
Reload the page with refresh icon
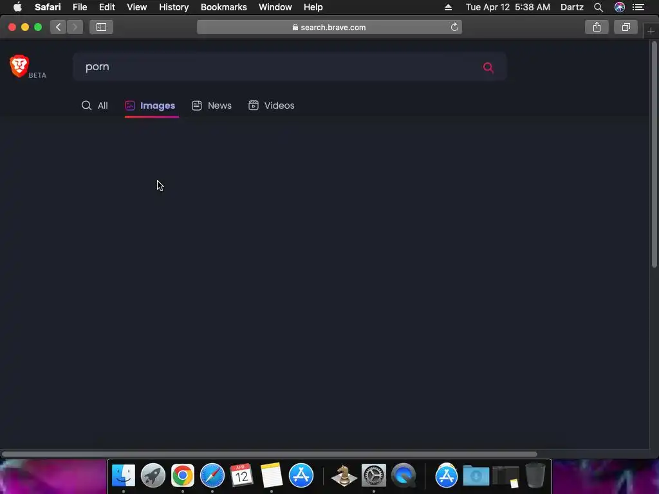454,27
